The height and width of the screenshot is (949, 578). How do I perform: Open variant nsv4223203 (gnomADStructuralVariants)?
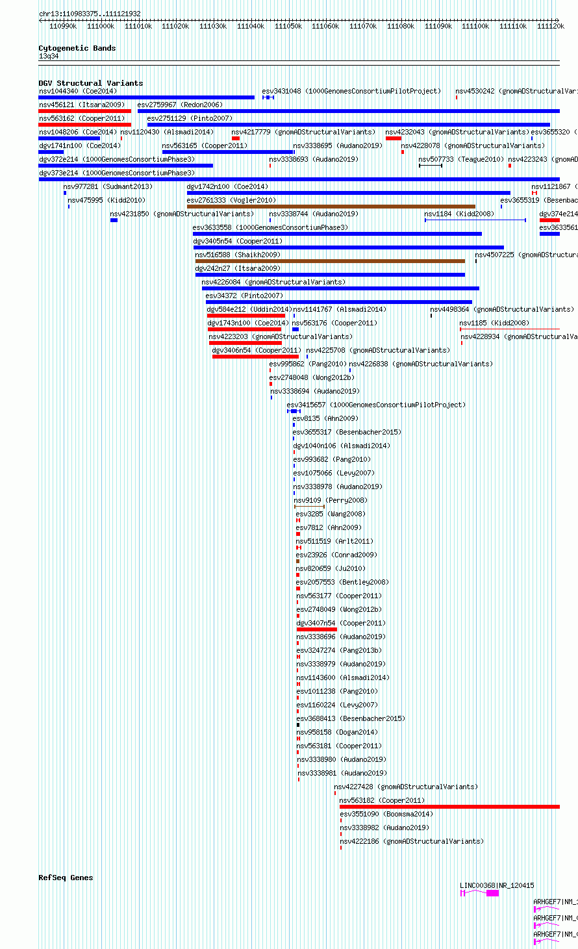281,336
